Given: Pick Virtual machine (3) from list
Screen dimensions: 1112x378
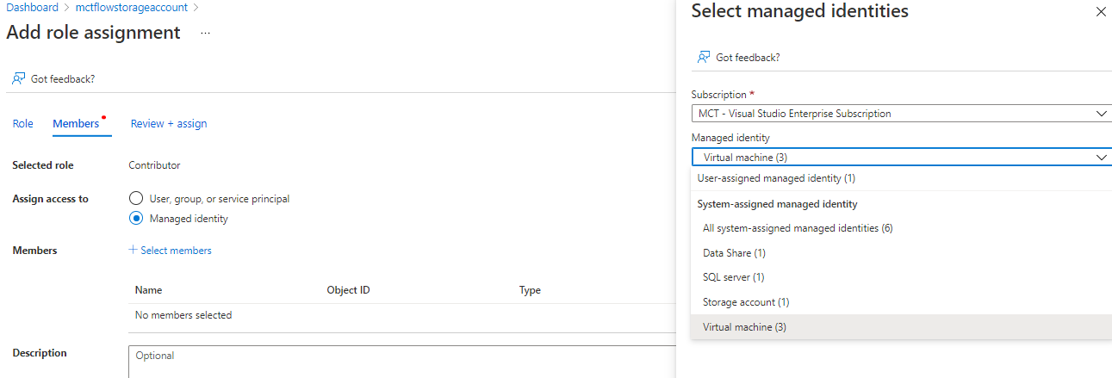Looking at the screenshot, I should click(744, 327).
